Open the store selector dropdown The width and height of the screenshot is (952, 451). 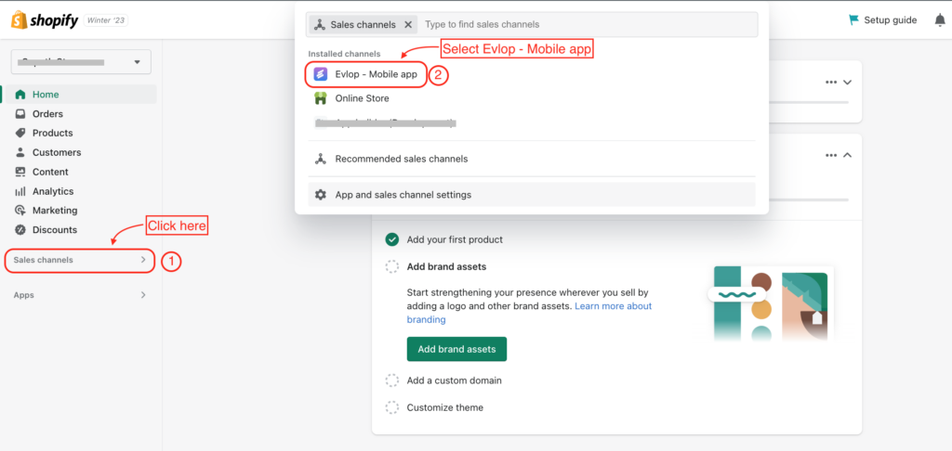(x=81, y=62)
